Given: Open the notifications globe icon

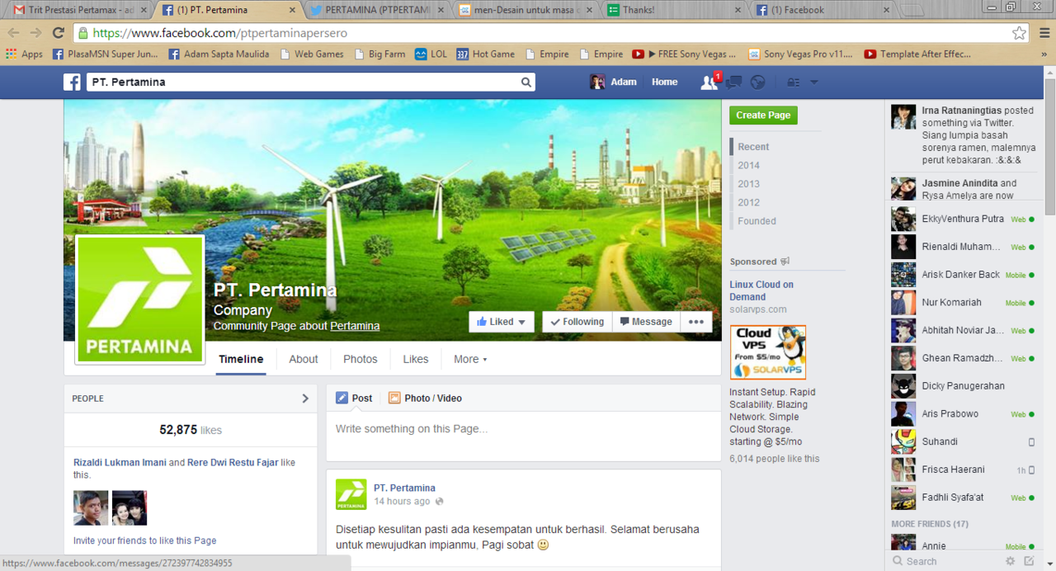Looking at the screenshot, I should [757, 83].
